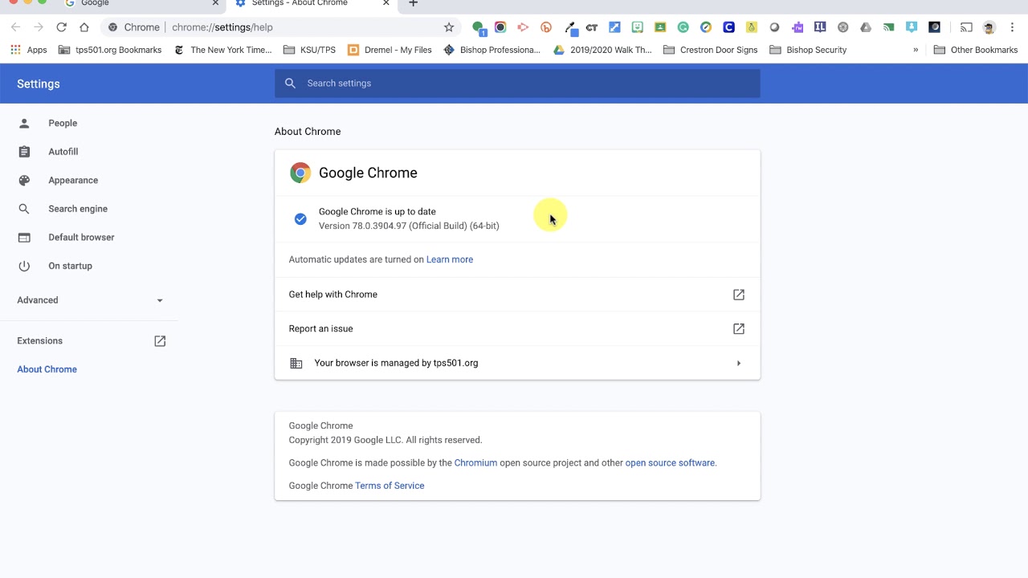
Task: Click the Cast icon in toolbar
Action: tap(966, 27)
